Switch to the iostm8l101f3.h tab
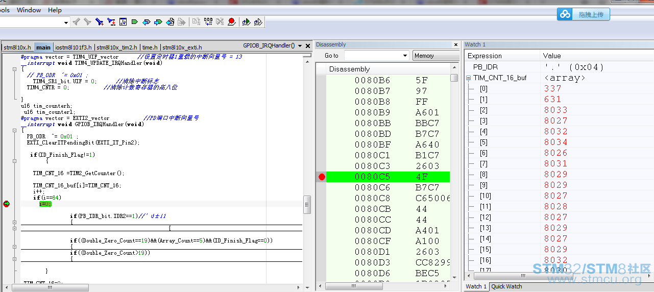Viewport: 654px width, 292px height. [x=74, y=47]
